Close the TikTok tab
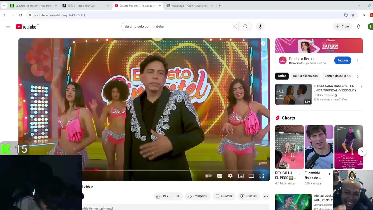The height and width of the screenshot is (210, 373). point(108,6)
